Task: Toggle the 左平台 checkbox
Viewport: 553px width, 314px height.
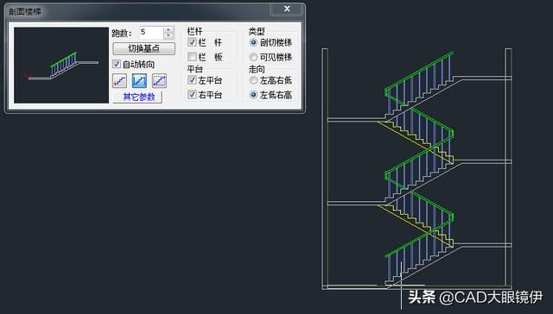Action: [192, 80]
